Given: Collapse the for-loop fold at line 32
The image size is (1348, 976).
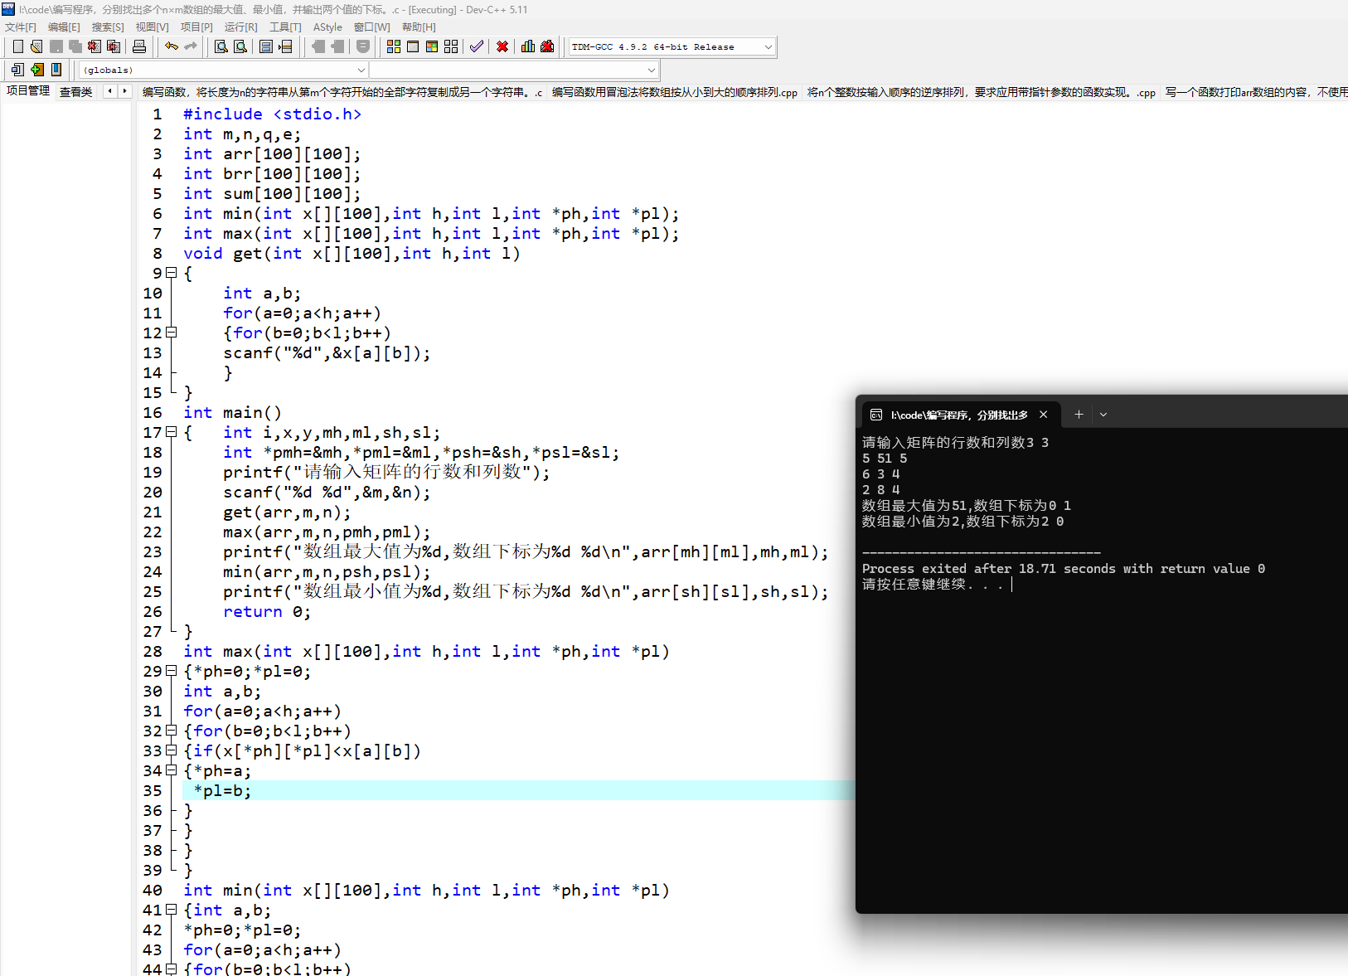Looking at the screenshot, I should pos(172,731).
